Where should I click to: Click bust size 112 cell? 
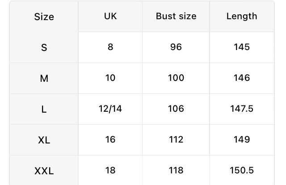click(176, 139)
